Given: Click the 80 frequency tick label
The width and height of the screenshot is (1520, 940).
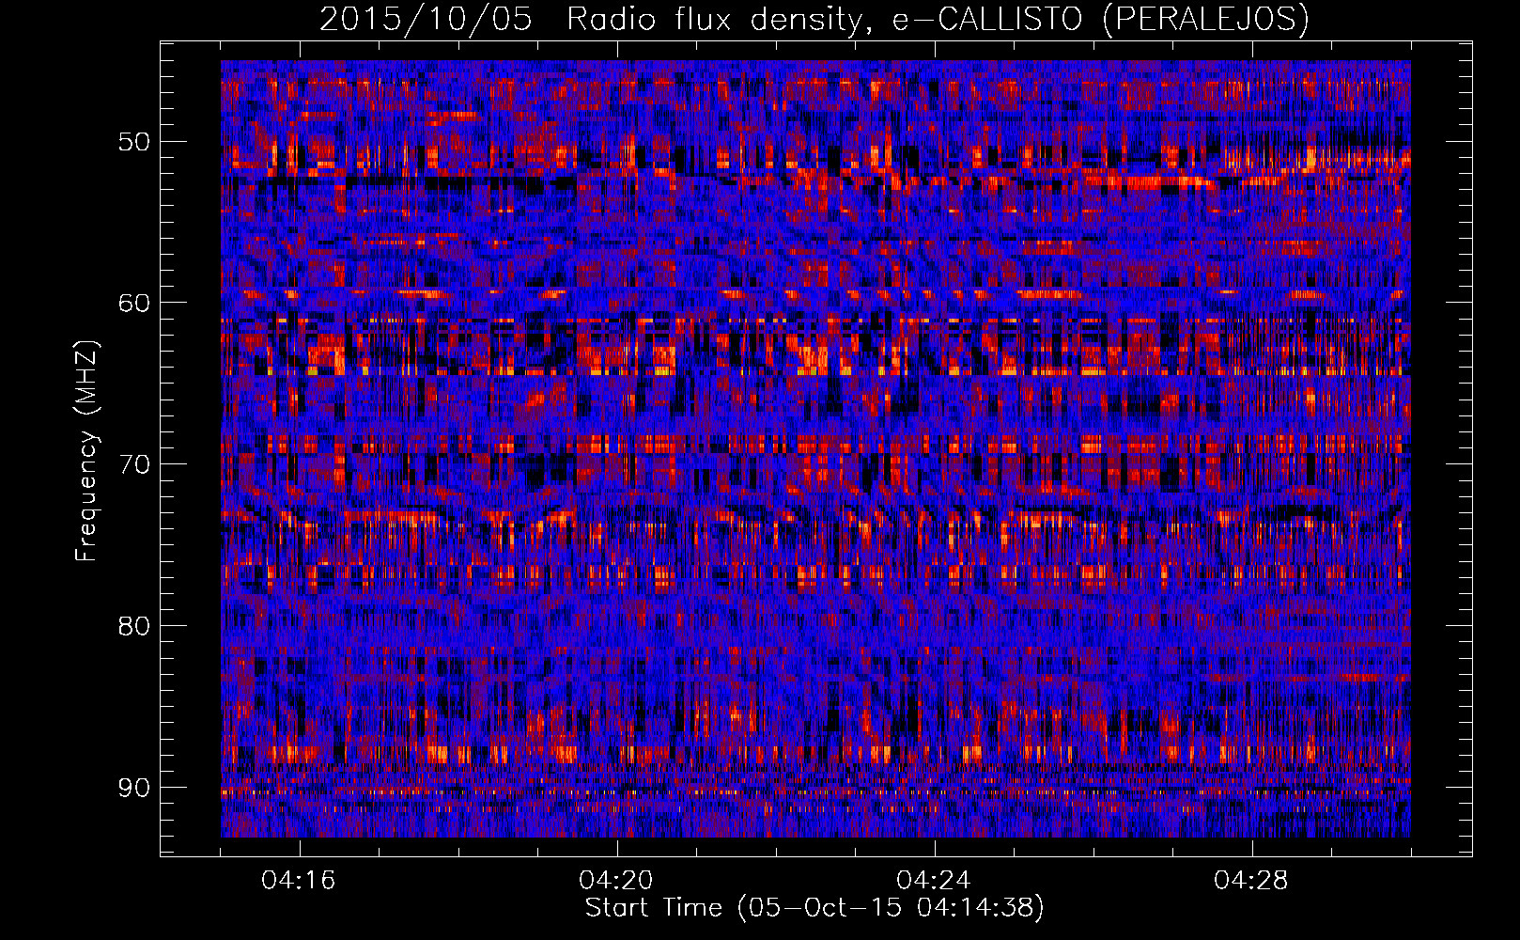Looking at the screenshot, I should pos(134,626).
